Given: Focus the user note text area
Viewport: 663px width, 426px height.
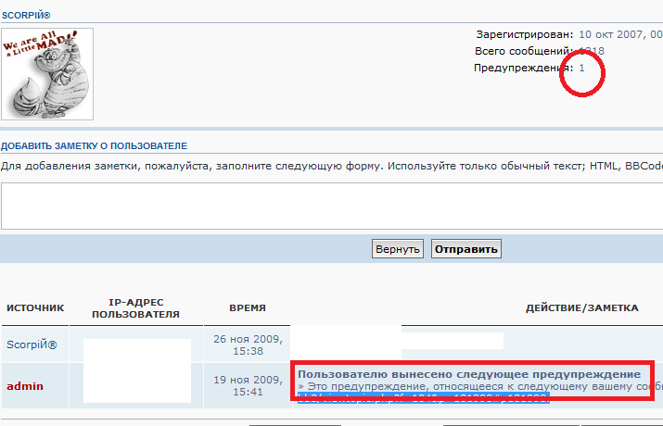Looking at the screenshot, I should (x=331, y=206).
